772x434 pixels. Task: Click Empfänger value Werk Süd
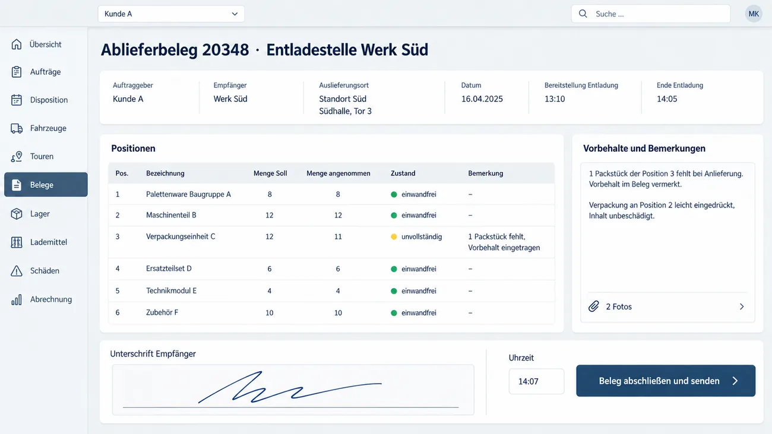230,99
